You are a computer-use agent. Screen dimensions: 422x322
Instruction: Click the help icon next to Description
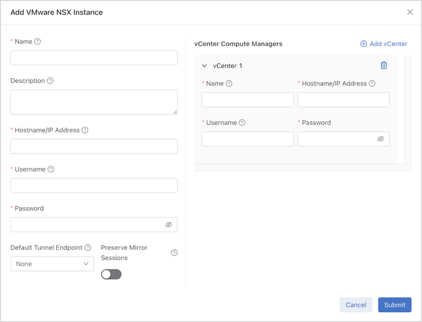point(50,81)
